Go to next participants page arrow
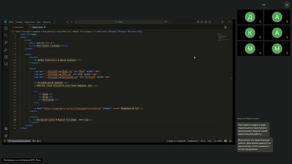The height and width of the screenshot is (164, 292). pyautogui.click(x=287, y=5)
